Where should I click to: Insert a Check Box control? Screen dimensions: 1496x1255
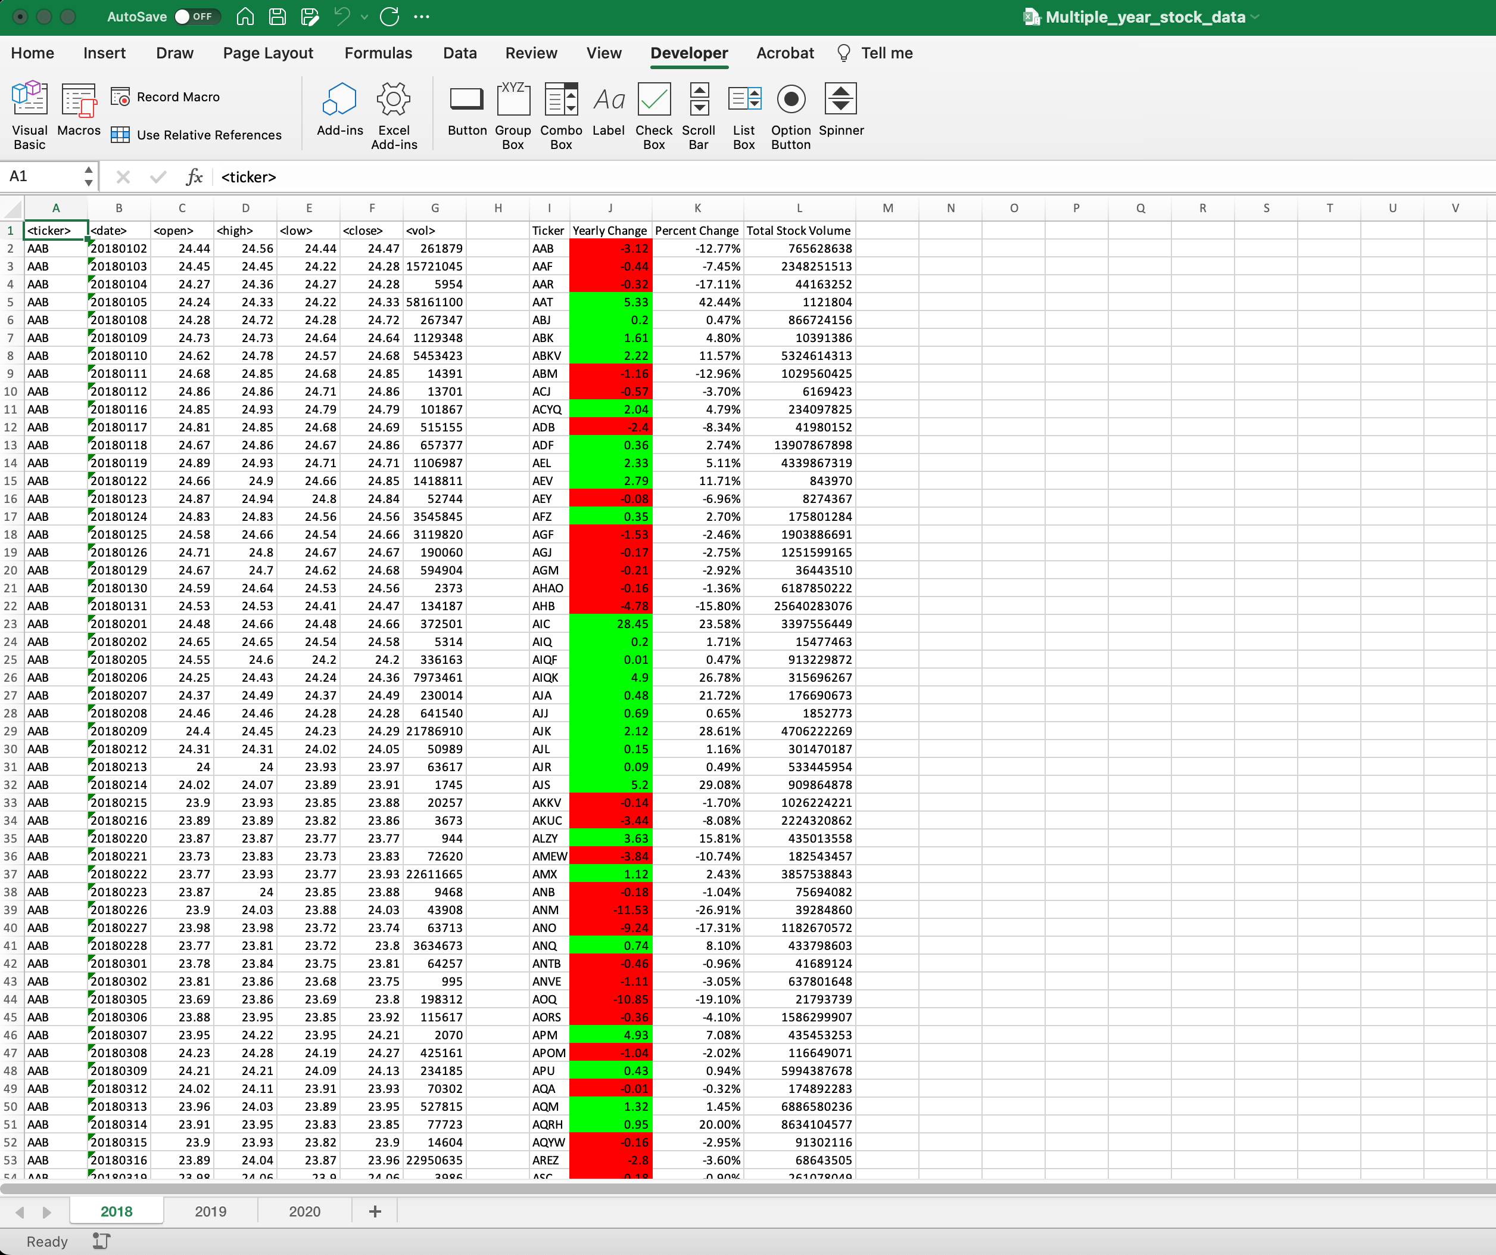653,114
